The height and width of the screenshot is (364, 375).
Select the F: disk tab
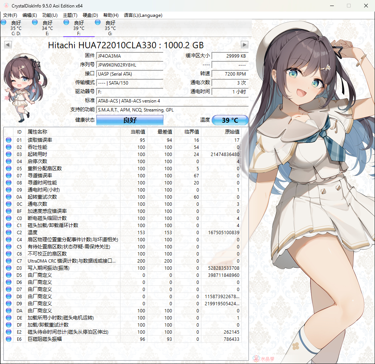pos(79,28)
